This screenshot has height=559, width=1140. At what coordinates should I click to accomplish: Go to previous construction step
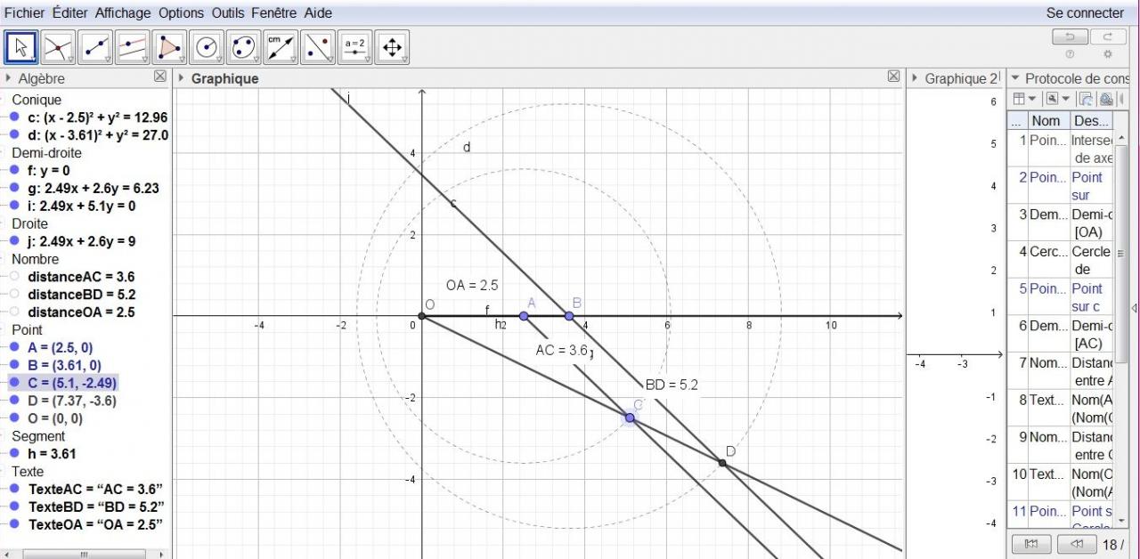click(1076, 543)
